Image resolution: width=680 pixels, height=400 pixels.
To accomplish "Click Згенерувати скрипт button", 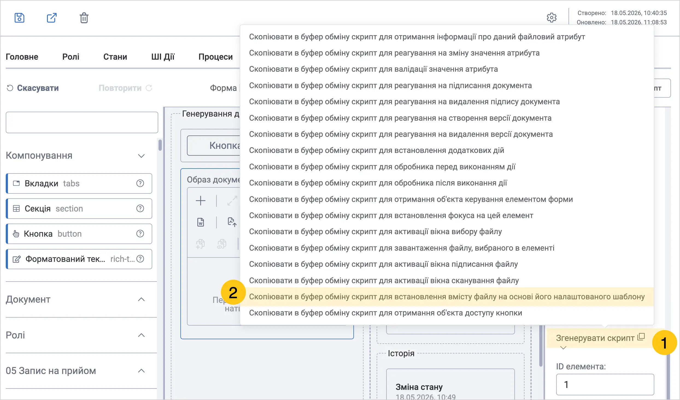I will point(600,338).
